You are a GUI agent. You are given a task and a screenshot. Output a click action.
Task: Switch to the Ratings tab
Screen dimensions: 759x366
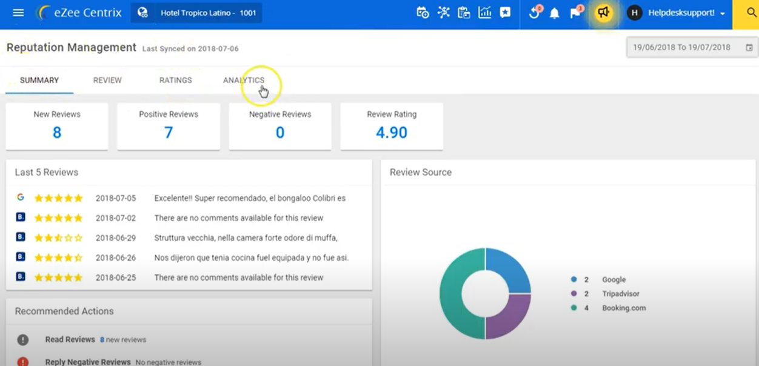176,80
